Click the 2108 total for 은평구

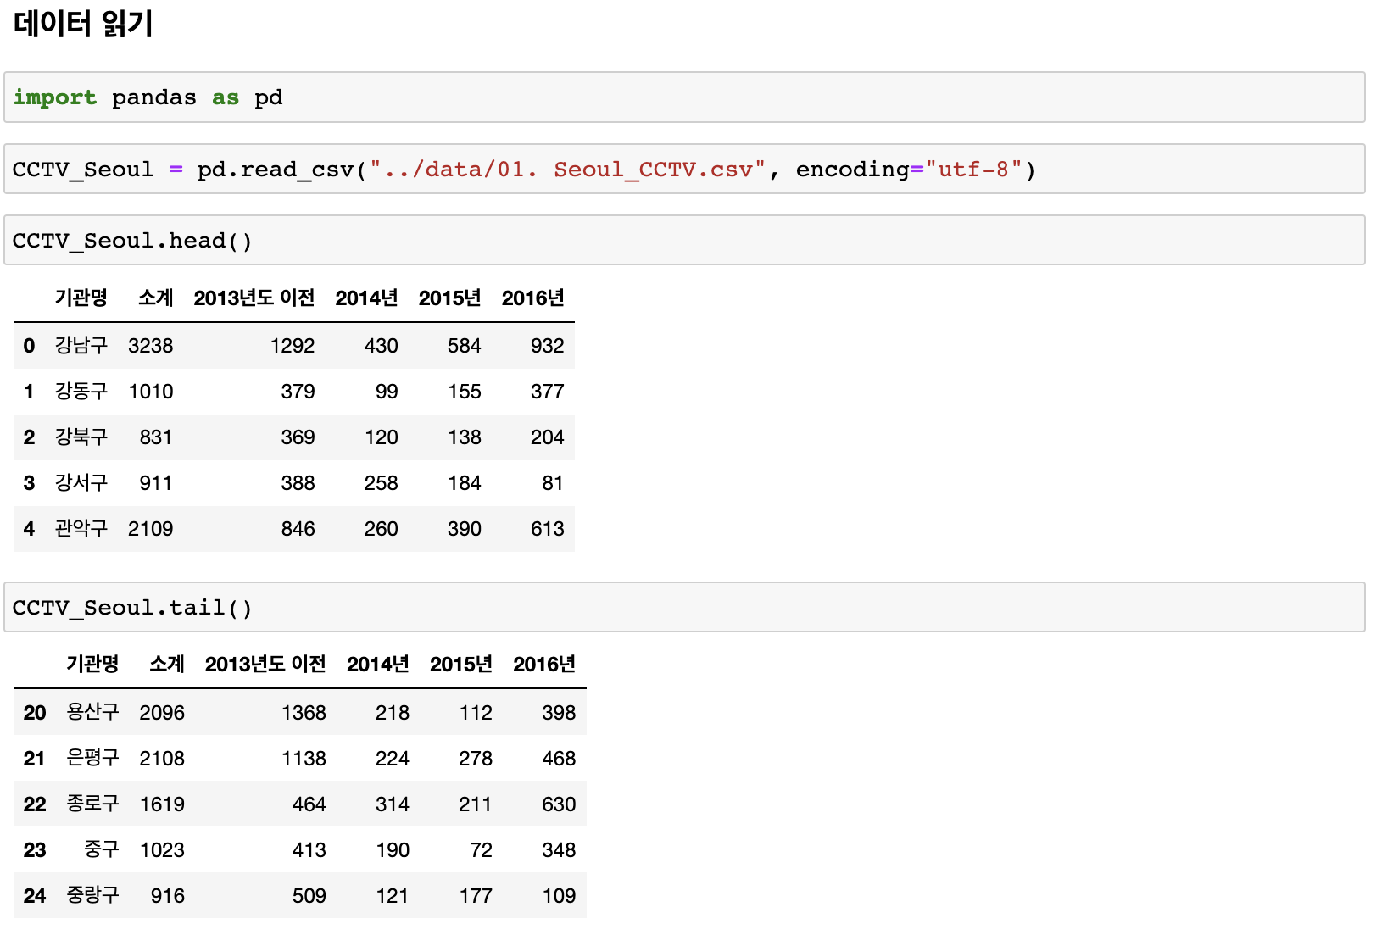pyautogui.click(x=162, y=759)
